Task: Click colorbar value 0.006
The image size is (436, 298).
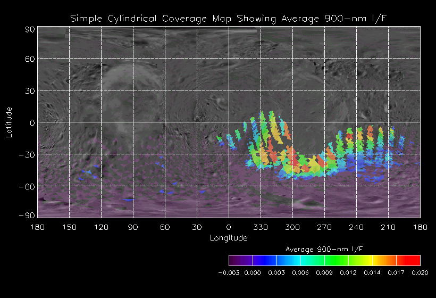Action: click(300, 272)
